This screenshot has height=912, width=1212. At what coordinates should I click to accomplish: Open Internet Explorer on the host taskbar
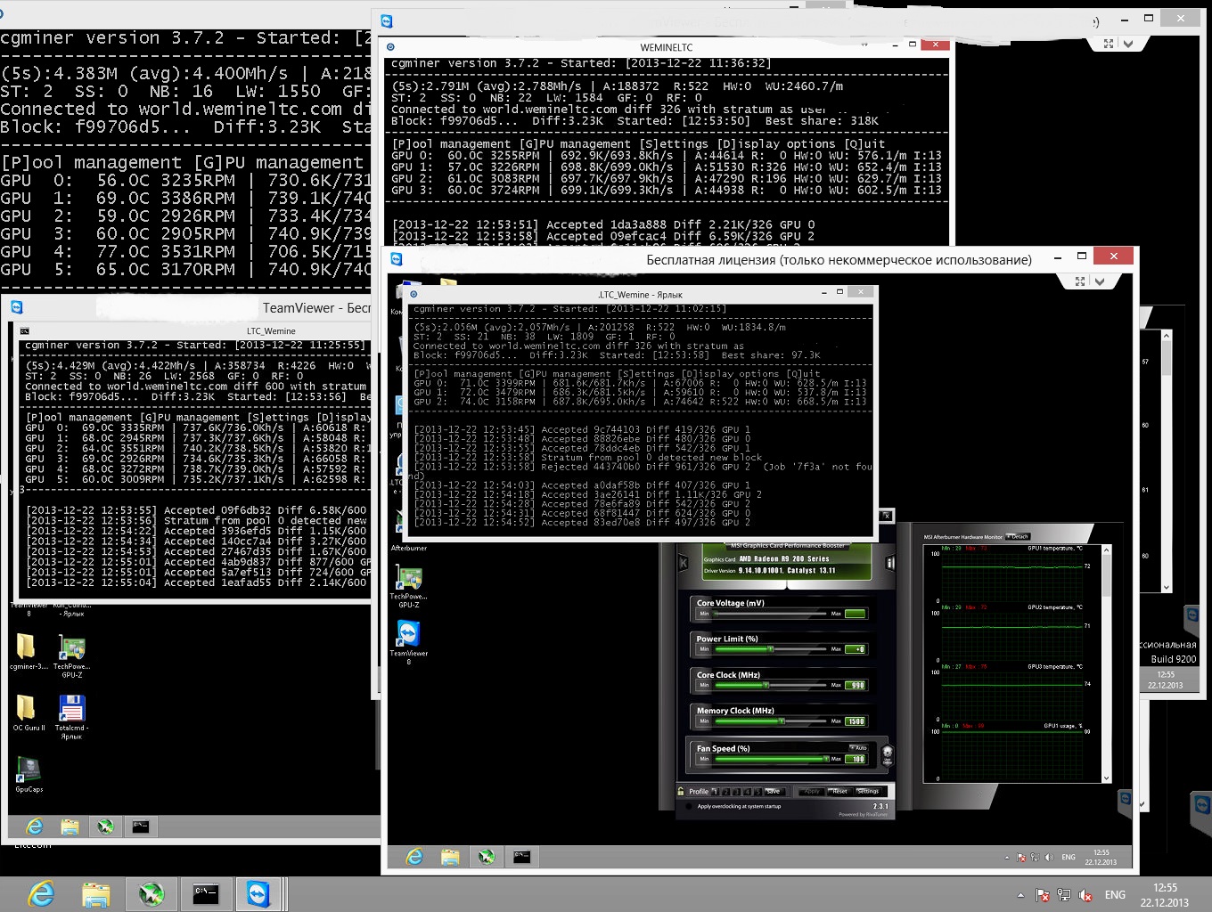[42, 894]
